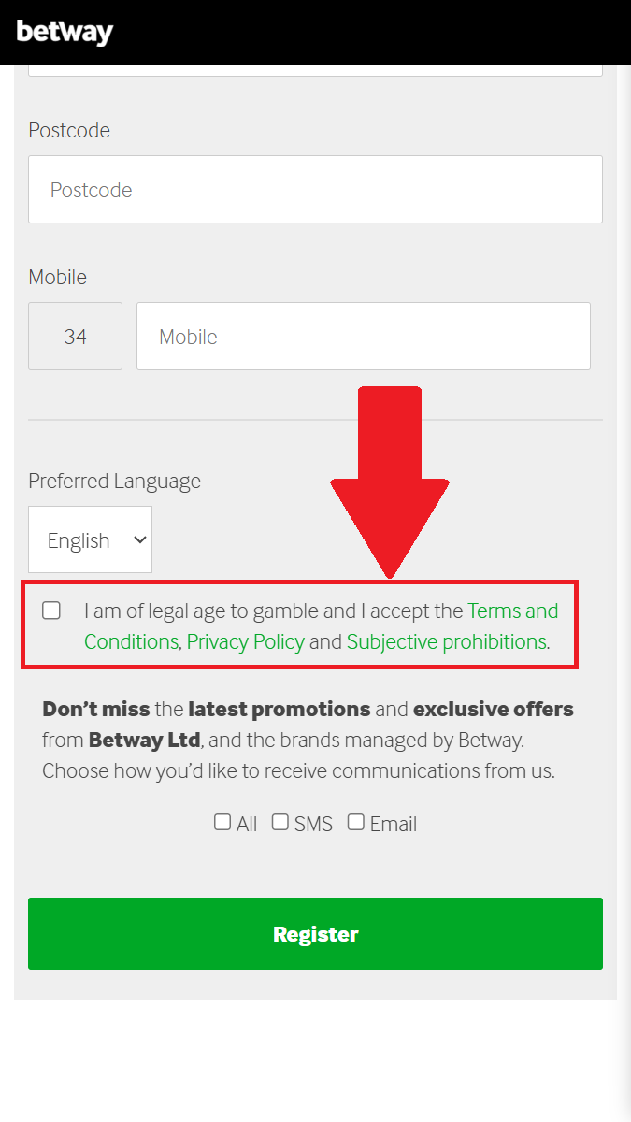Screen dimensions: 631x1122
Task: Check the SMS communications checkbox
Action: point(280,822)
